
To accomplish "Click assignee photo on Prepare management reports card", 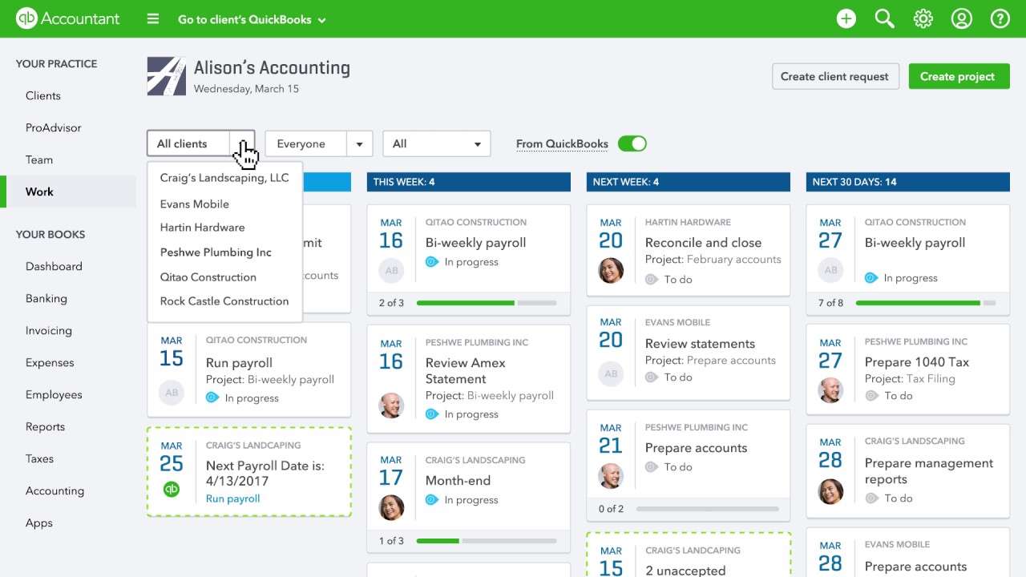I will coord(830,491).
